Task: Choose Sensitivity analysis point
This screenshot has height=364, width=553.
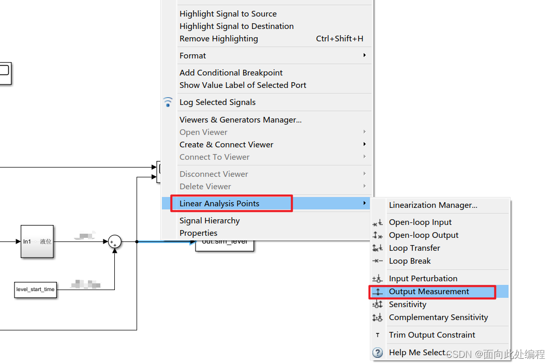Action: coord(407,305)
